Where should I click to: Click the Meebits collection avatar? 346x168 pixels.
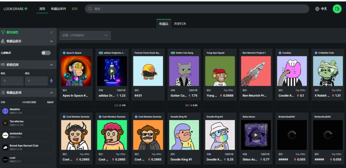(5, 111)
